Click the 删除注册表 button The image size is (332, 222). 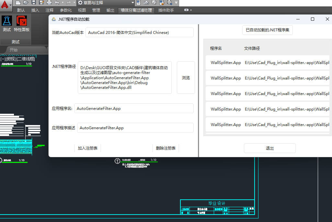click(166, 148)
